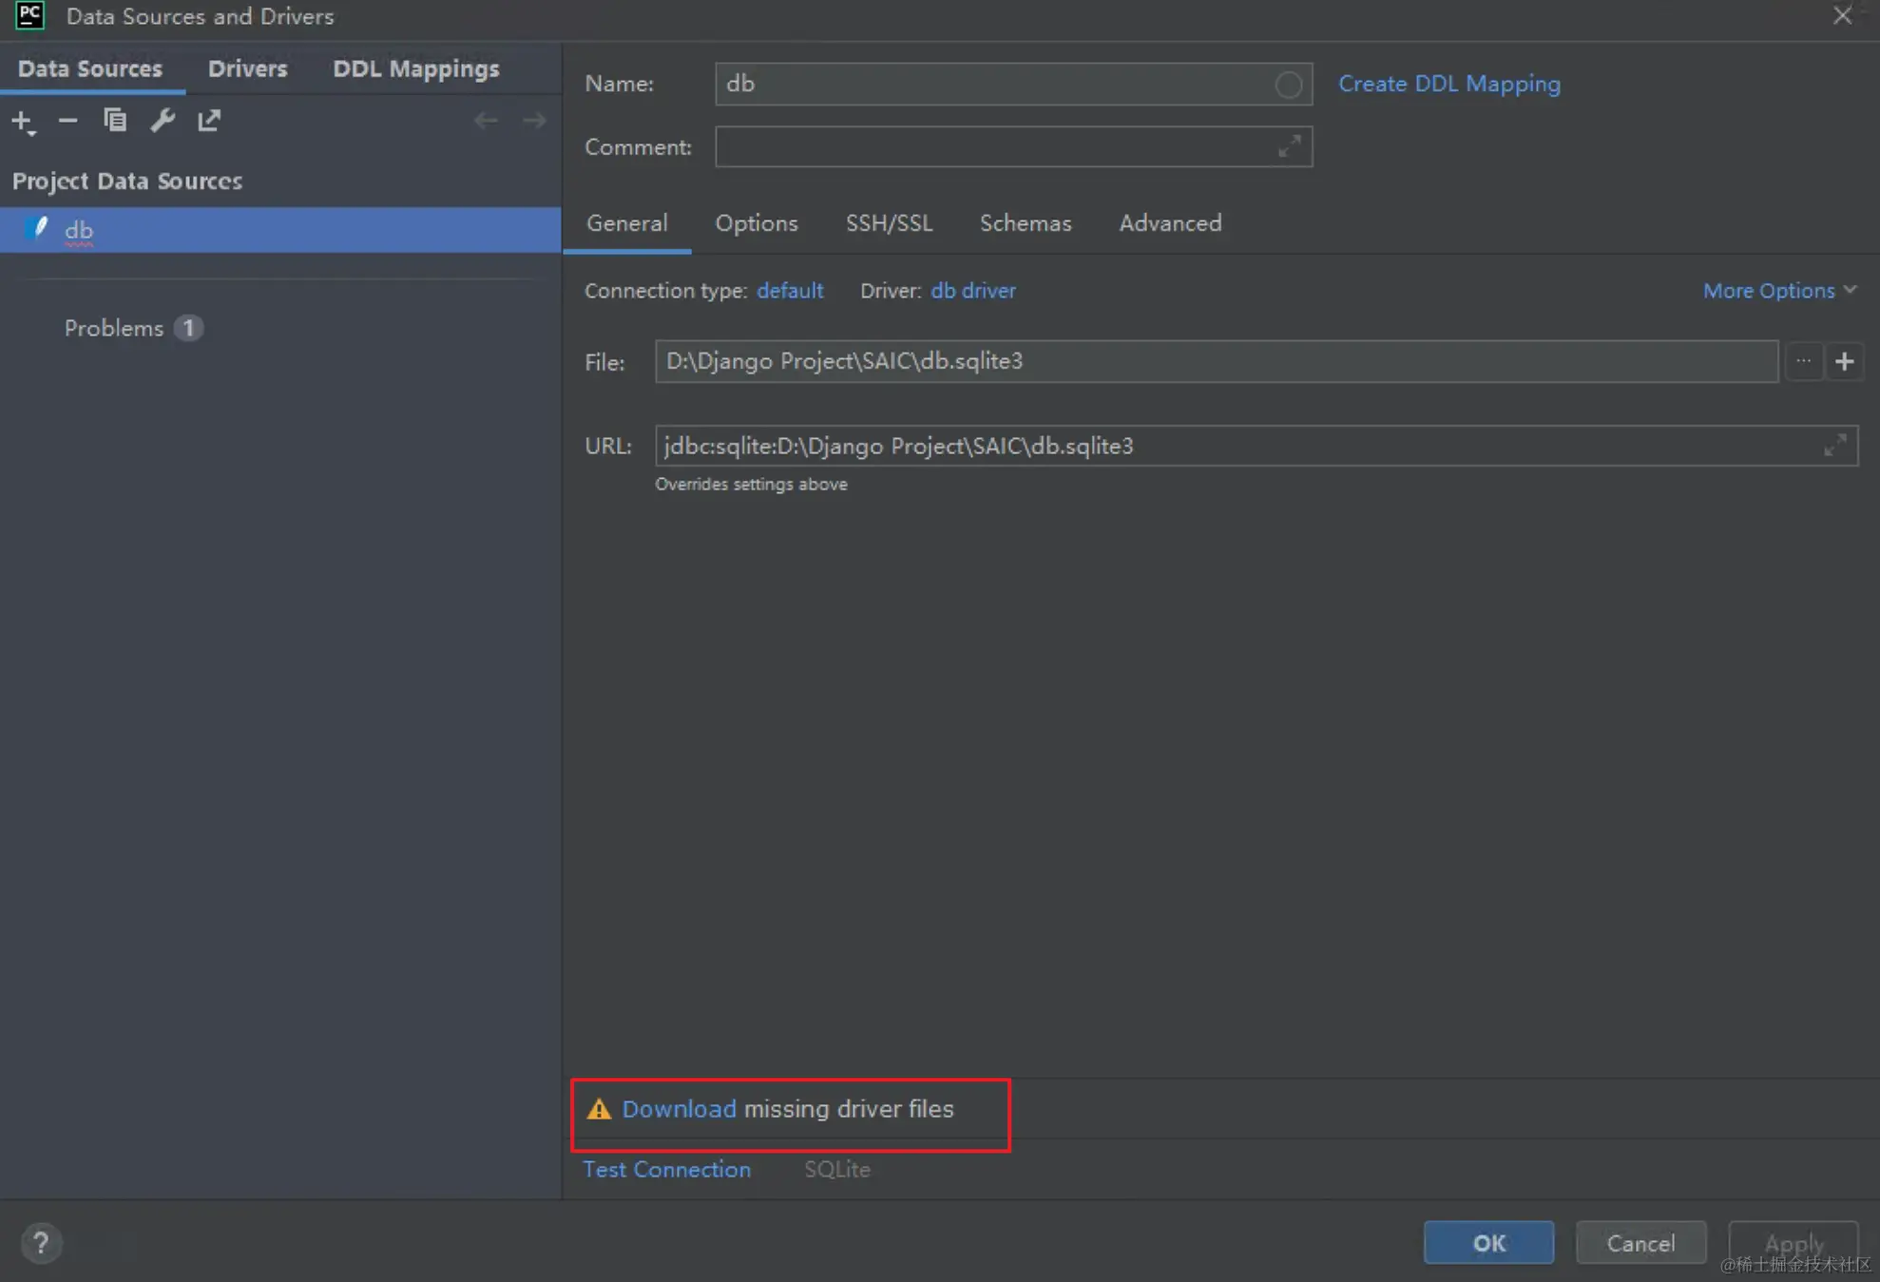
Task: Click the add data source plus icon
Action: pos(22,121)
